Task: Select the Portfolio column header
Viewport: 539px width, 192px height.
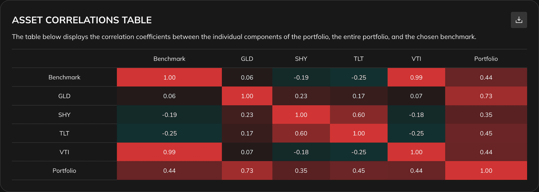Action: 486,59
